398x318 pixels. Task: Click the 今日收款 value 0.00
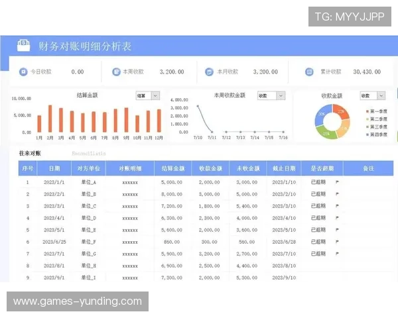[78, 72]
